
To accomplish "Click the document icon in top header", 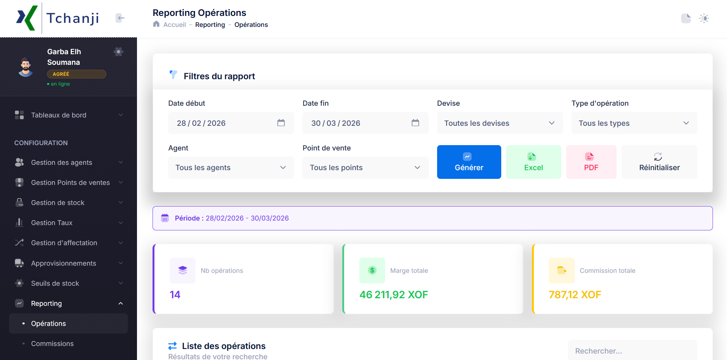I will tap(686, 18).
